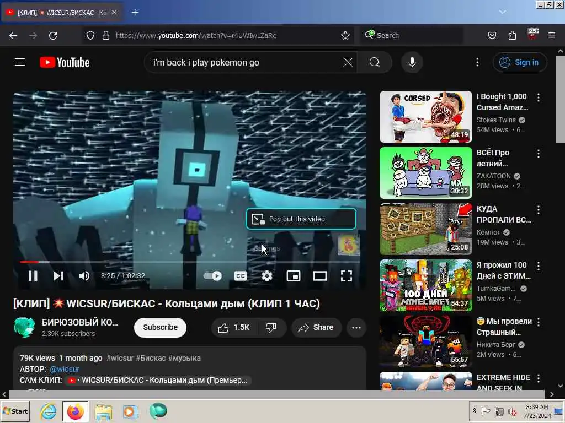This screenshot has height=423, width=565.
Task: Open Windows Explorer folder in taskbar
Action: (103, 411)
